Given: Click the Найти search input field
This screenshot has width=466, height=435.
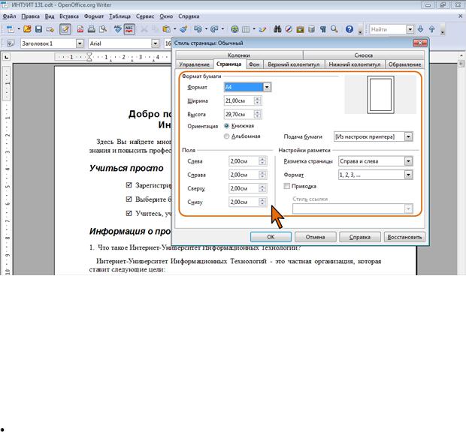Looking at the screenshot, I should (388, 29).
